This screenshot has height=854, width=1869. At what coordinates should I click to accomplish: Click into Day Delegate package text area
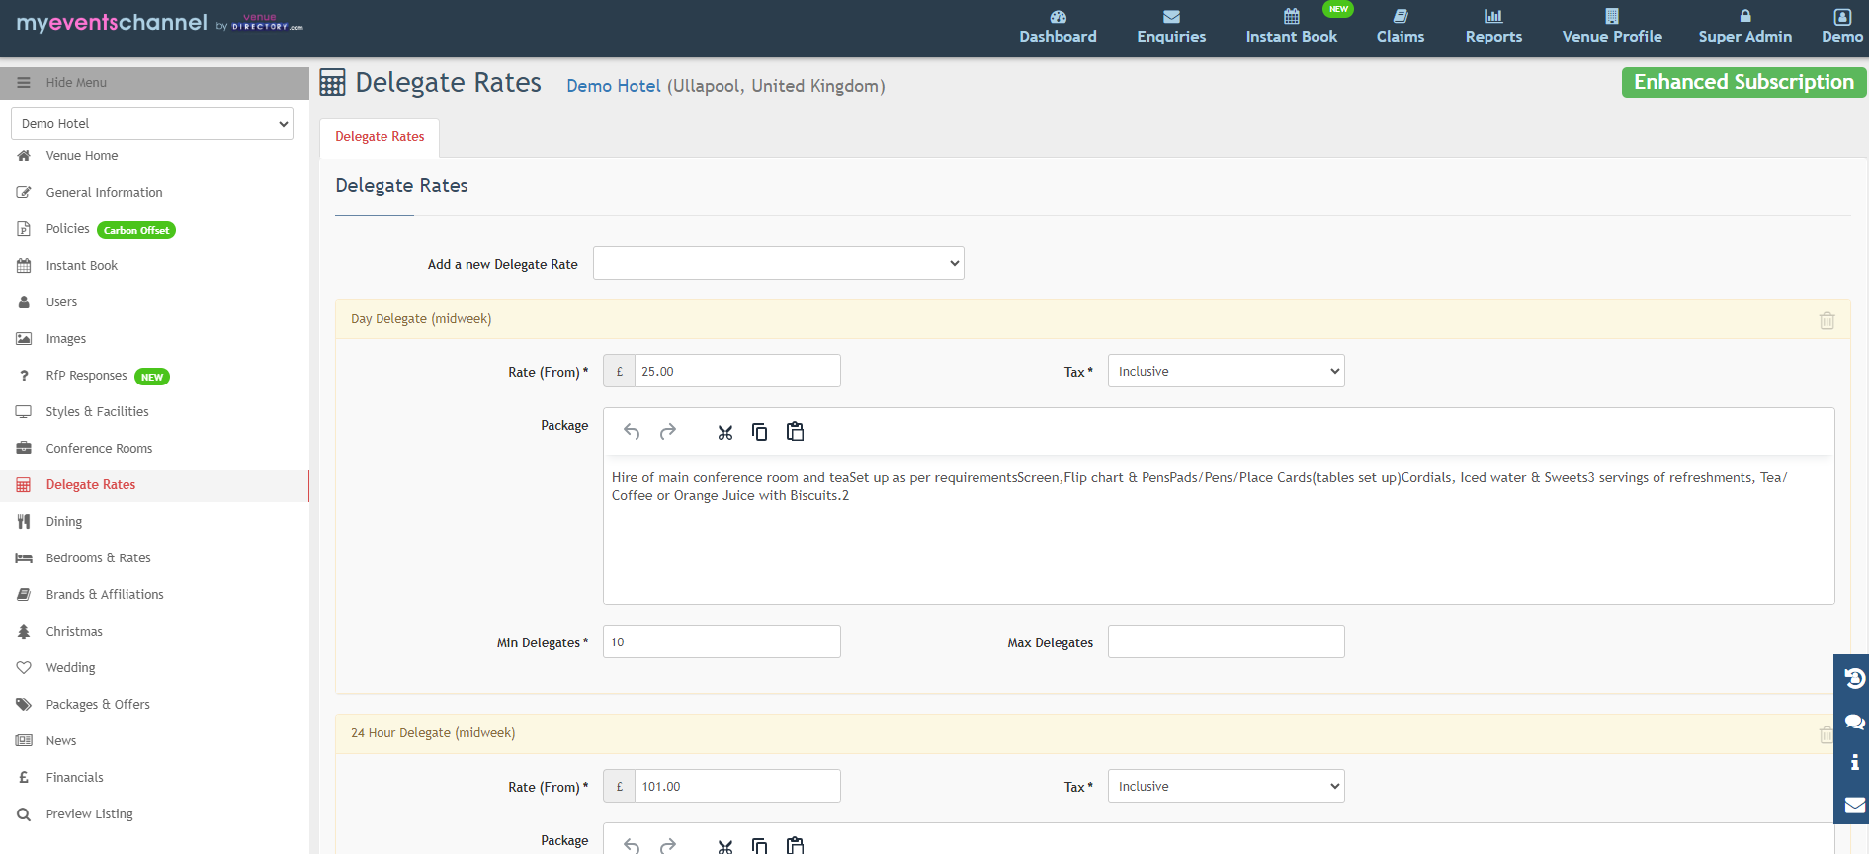click(1219, 531)
